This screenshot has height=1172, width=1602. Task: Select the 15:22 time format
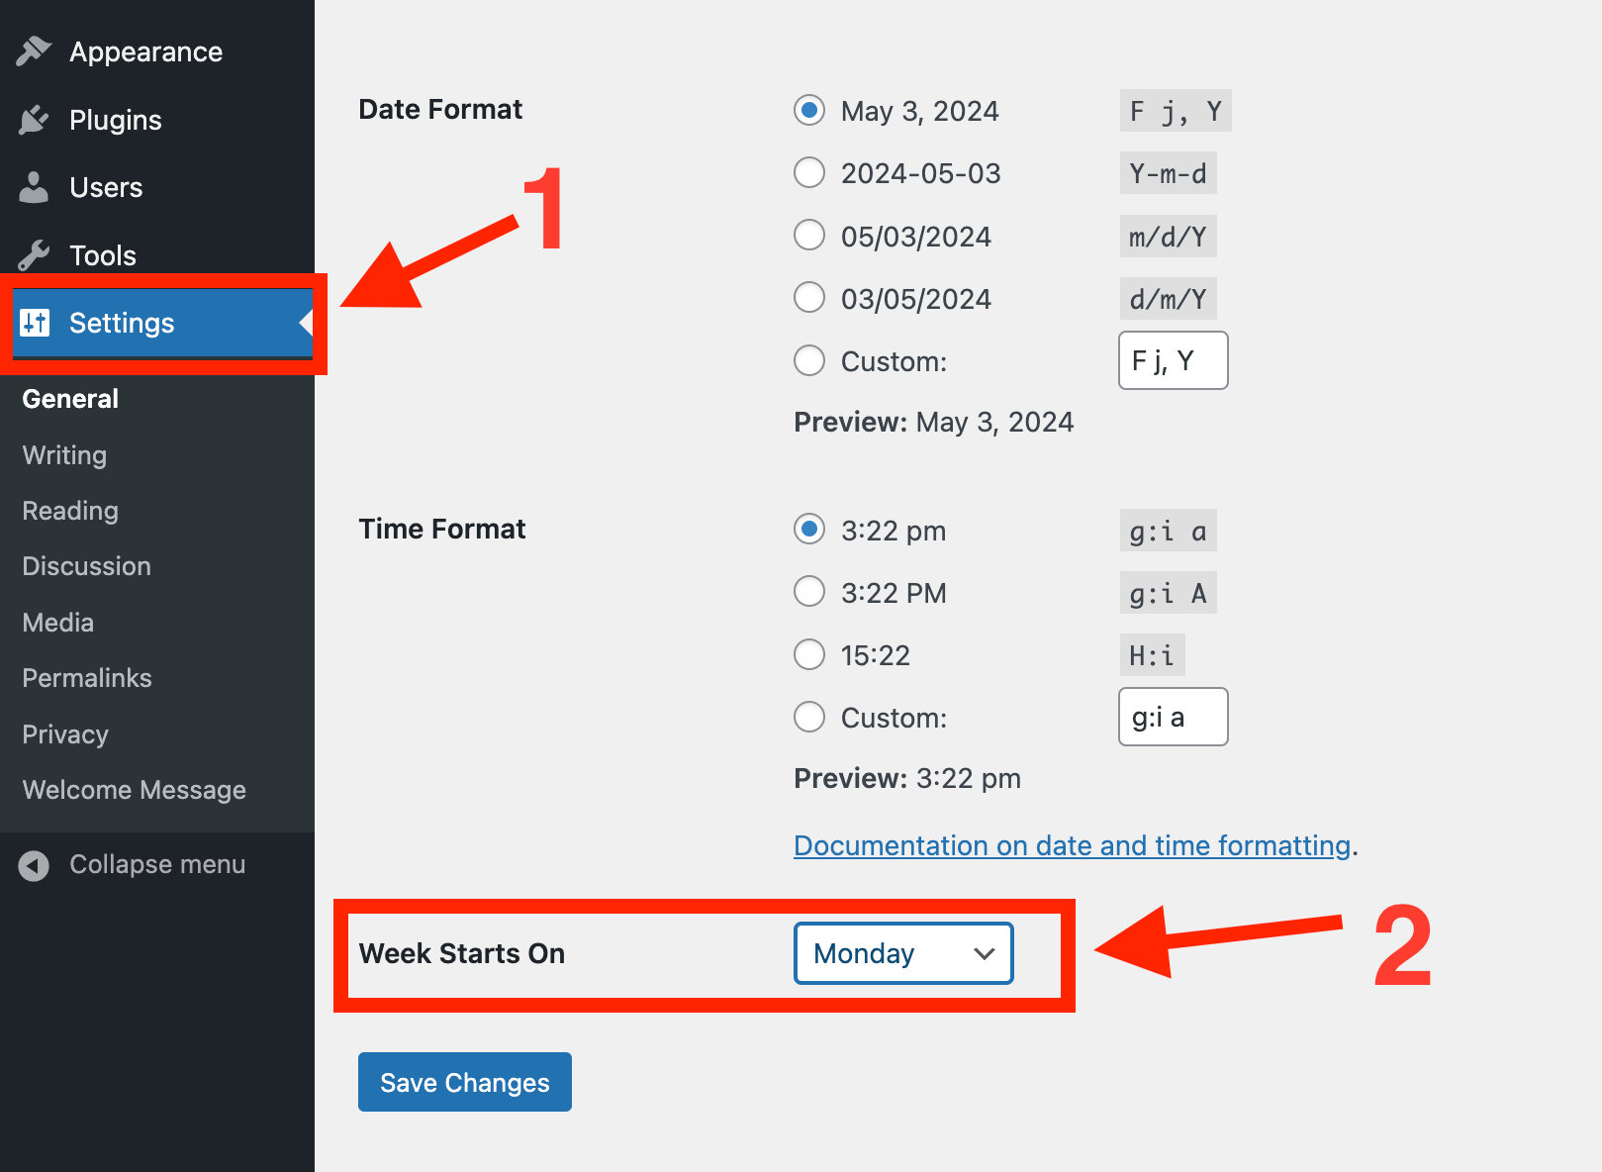[x=808, y=654]
